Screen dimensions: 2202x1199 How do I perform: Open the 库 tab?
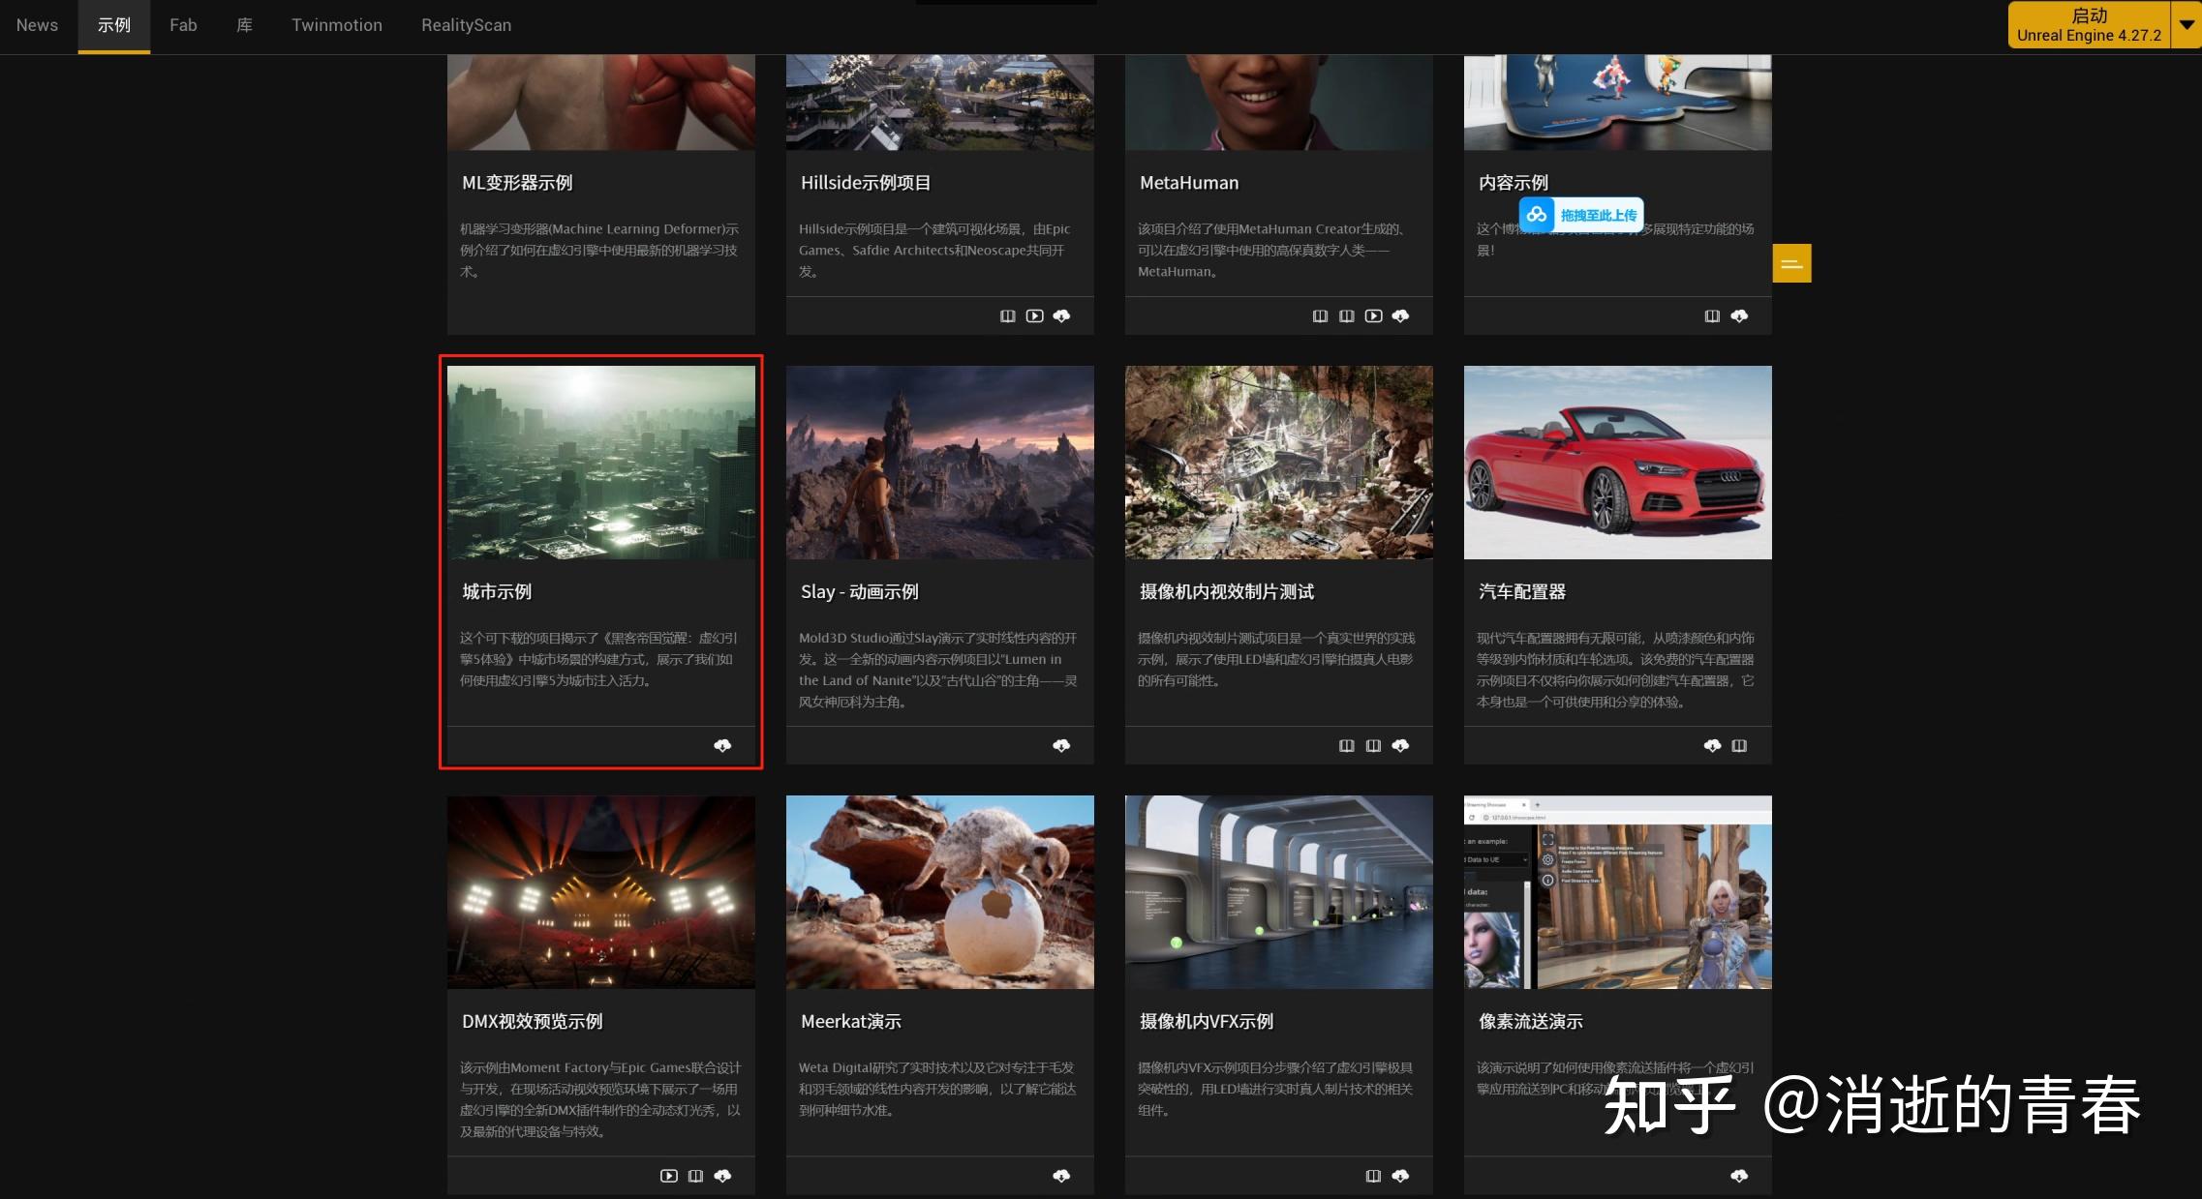tap(244, 25)
